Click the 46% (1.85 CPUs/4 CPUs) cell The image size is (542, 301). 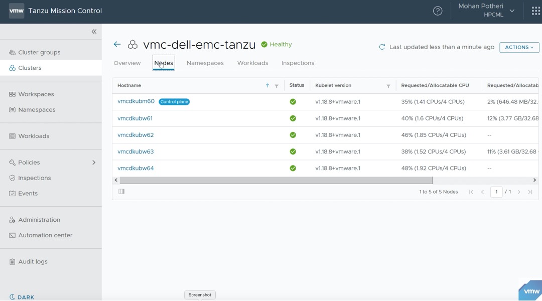434,135
